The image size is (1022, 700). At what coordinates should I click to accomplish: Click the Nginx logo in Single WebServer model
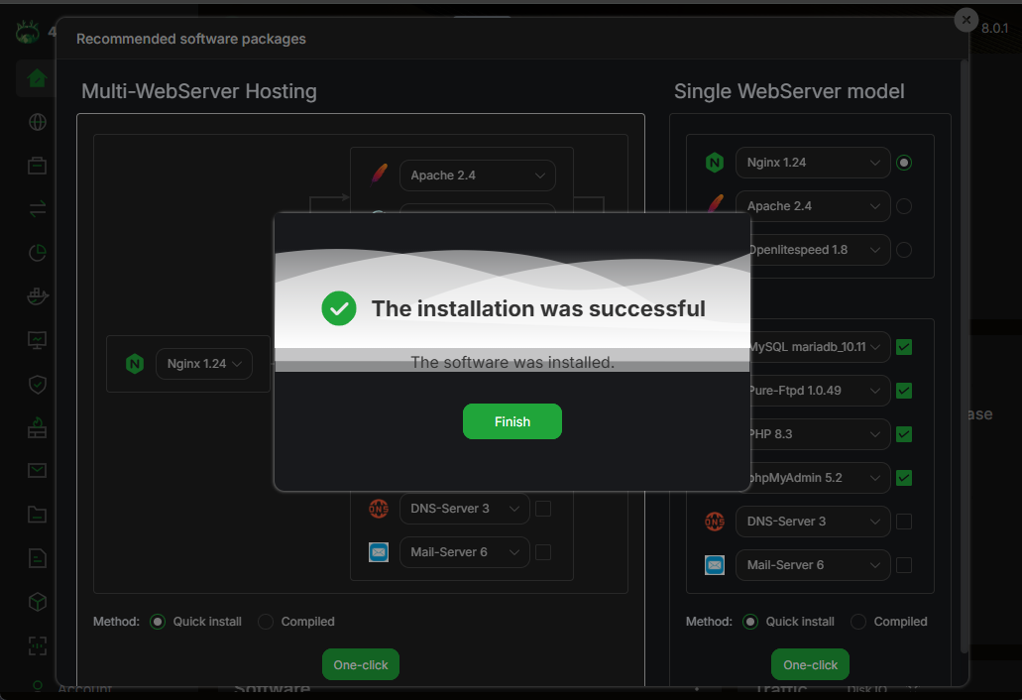[x=714, y=163]
